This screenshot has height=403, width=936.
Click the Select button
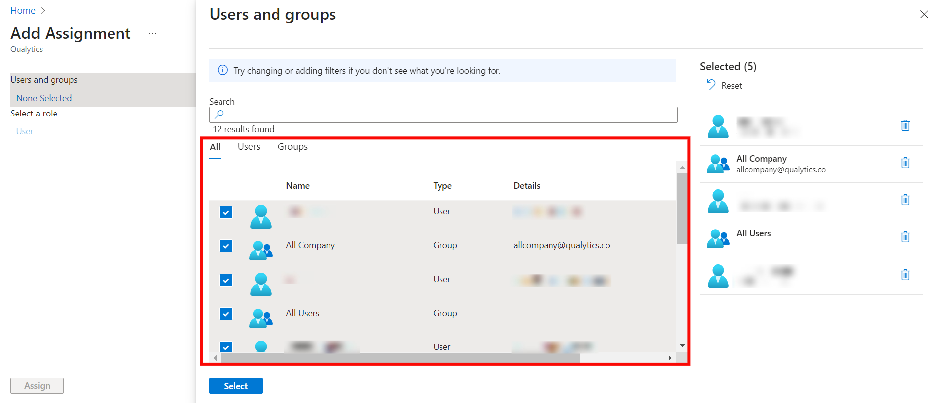(x=236, y=386)
